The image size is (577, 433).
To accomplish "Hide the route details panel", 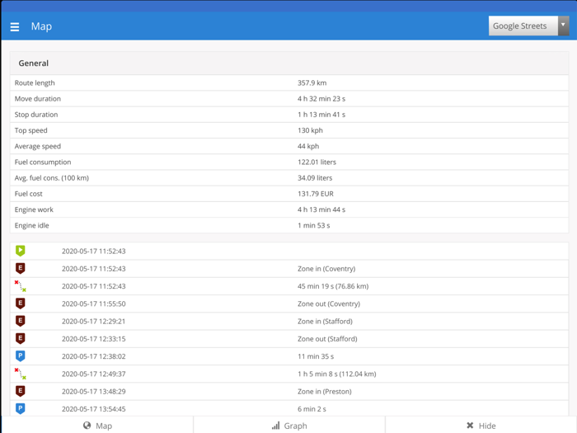I will (x=481, y=426).
